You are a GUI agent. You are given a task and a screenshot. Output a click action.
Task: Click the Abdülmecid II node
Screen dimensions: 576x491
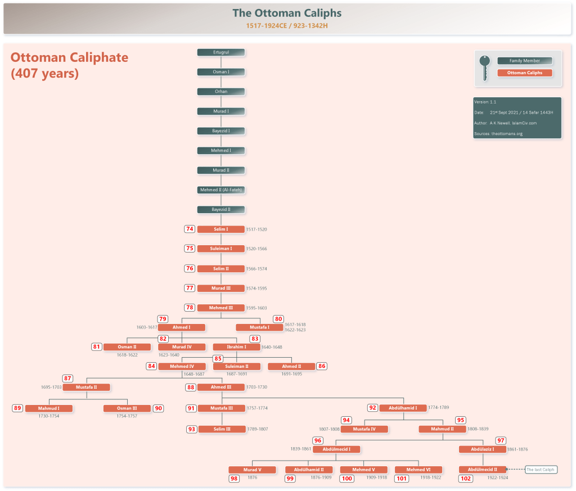[x=482, y=470]
